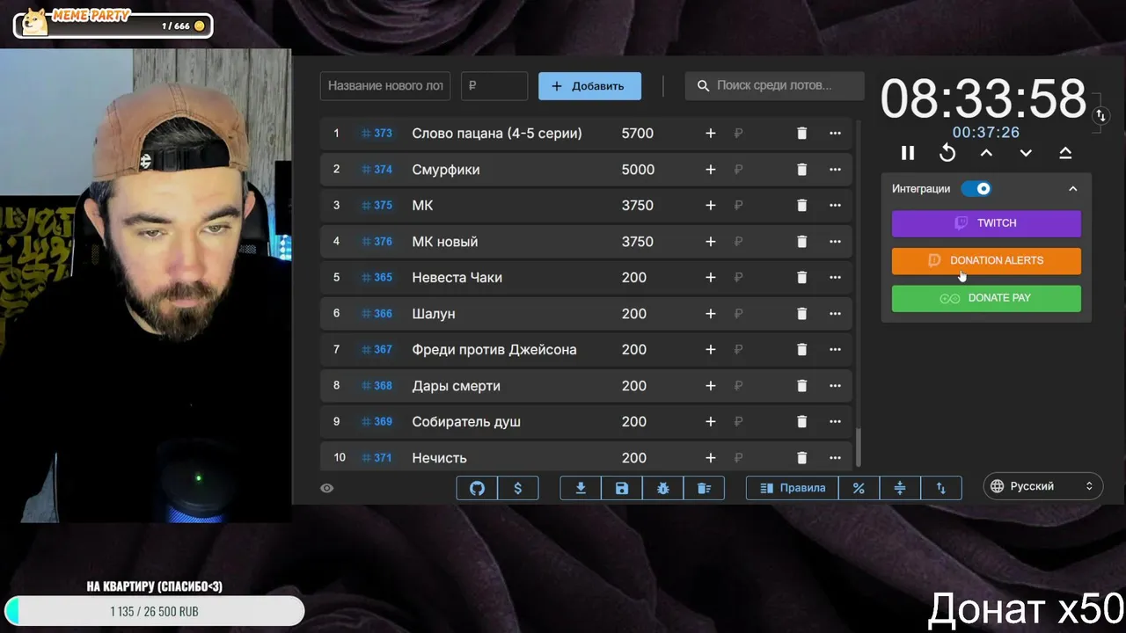Open more options for МК lot

coord(835,206)
